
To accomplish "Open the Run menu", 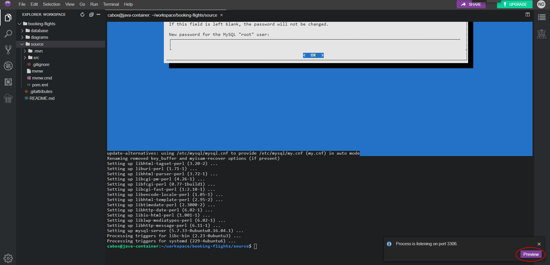I will (94, 4).
